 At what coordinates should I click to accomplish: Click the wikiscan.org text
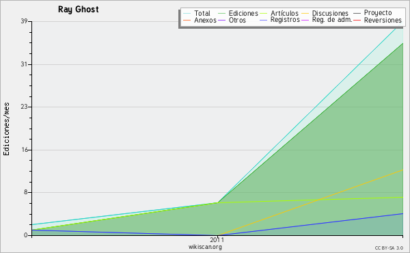(x=205, y=247)
